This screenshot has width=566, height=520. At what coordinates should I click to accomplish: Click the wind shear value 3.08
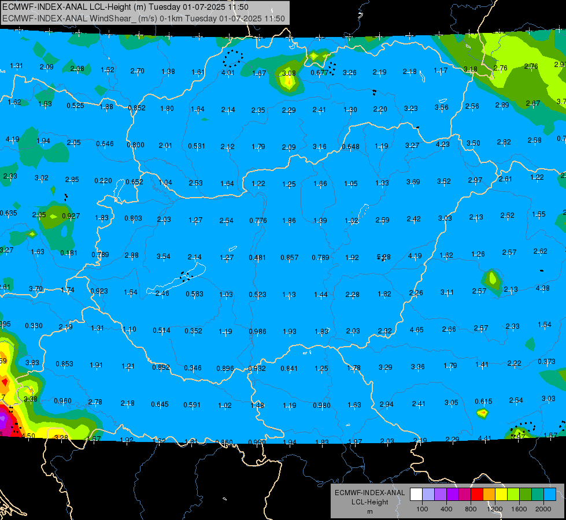[288, 73]
